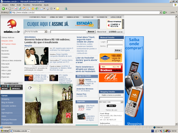Screen dimensions: 178x133
Task: Expand the address bar URL dropdown
Action: pyautogui.click(x=160, y=12)
